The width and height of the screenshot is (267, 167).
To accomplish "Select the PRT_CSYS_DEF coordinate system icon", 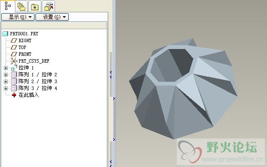I will [14, 61].
